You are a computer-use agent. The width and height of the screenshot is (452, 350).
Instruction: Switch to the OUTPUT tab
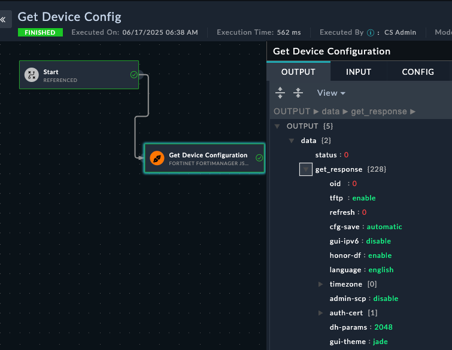click(x=298, y=72)
